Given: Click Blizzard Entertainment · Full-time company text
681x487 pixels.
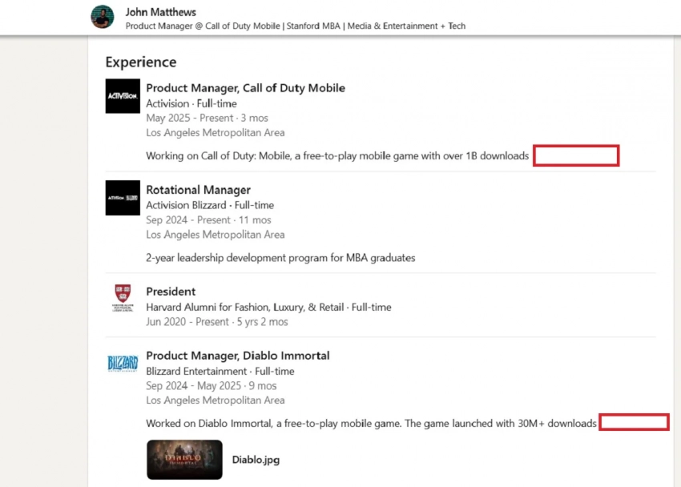Looking at the screenshot, I should [x=220, y=371].
